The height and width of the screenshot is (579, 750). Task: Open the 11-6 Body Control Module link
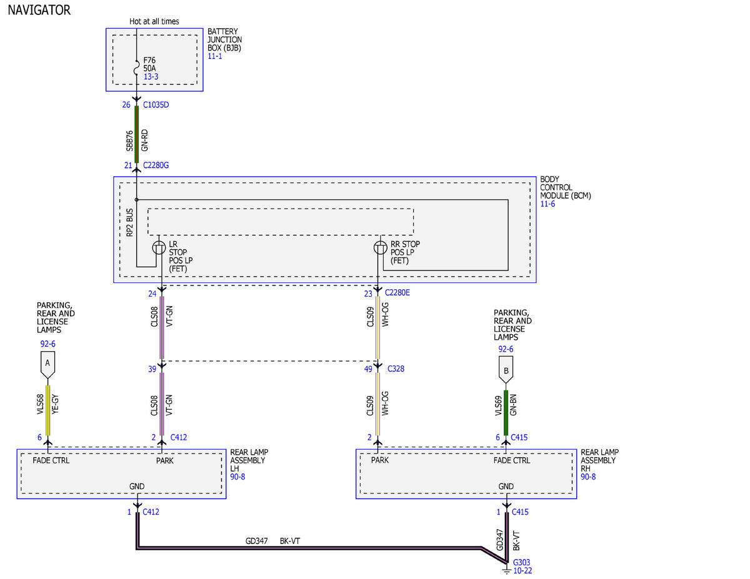(547, 204)
